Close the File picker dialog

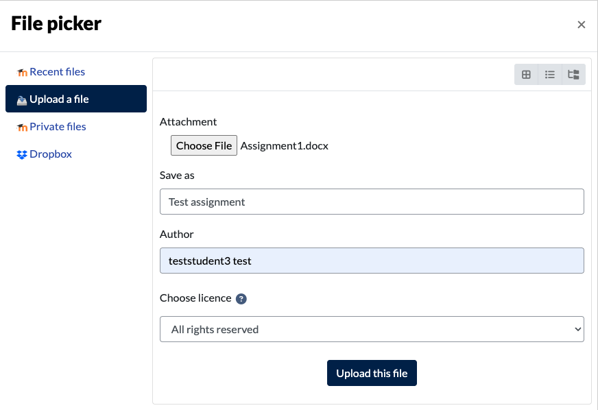click(581, 25)
